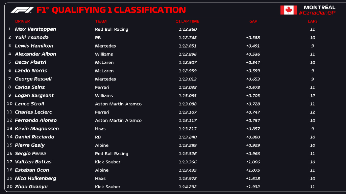Click the #CanadianGP hashtag
Viewport: 346px width, 194px height.
coord(317,13)
